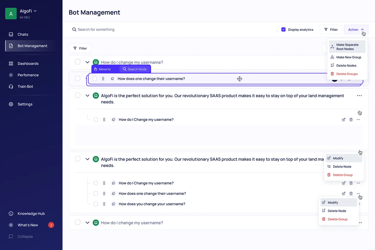Collapse first 'How do I change my username?' group chevron

87,62
